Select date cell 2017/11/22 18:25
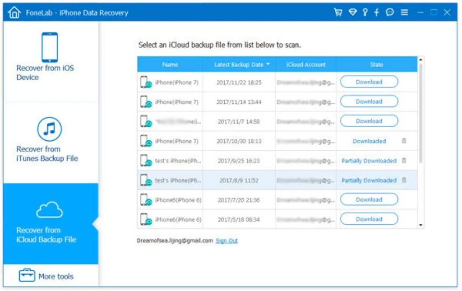This screenshot has width=462, height=291. point(239,83)
